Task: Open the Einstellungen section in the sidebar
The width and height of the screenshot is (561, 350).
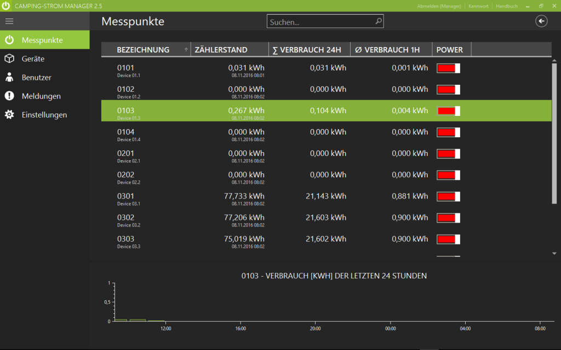Action: click(x=45, y=115)
